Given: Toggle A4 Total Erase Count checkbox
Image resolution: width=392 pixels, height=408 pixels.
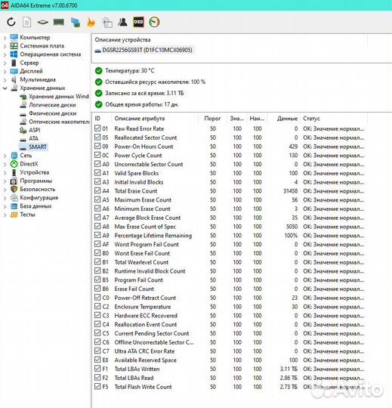Looking at the screenshot, I should point(97,190).
